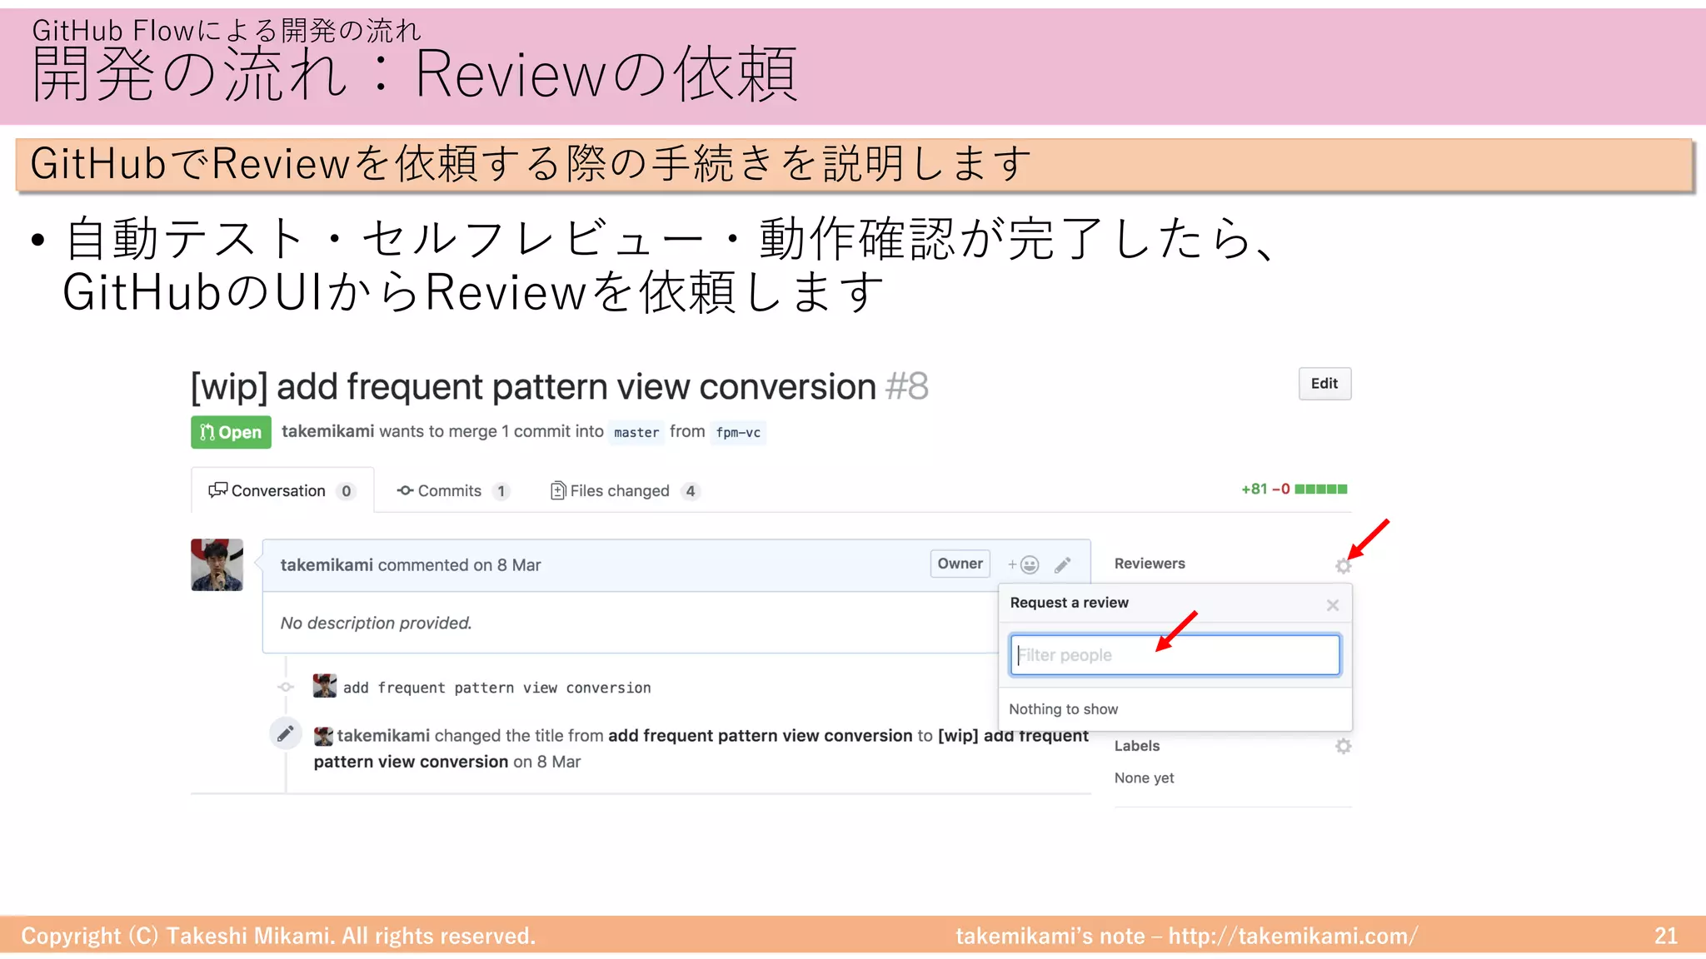Viewport: 1706px width, 959px height.
Task: Click the Filter people input field
Action: point(1175,655)
